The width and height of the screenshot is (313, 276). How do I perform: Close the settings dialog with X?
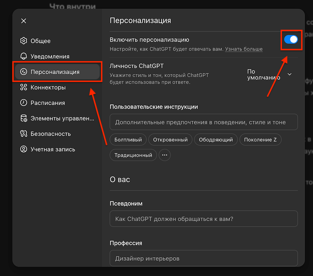24,21
